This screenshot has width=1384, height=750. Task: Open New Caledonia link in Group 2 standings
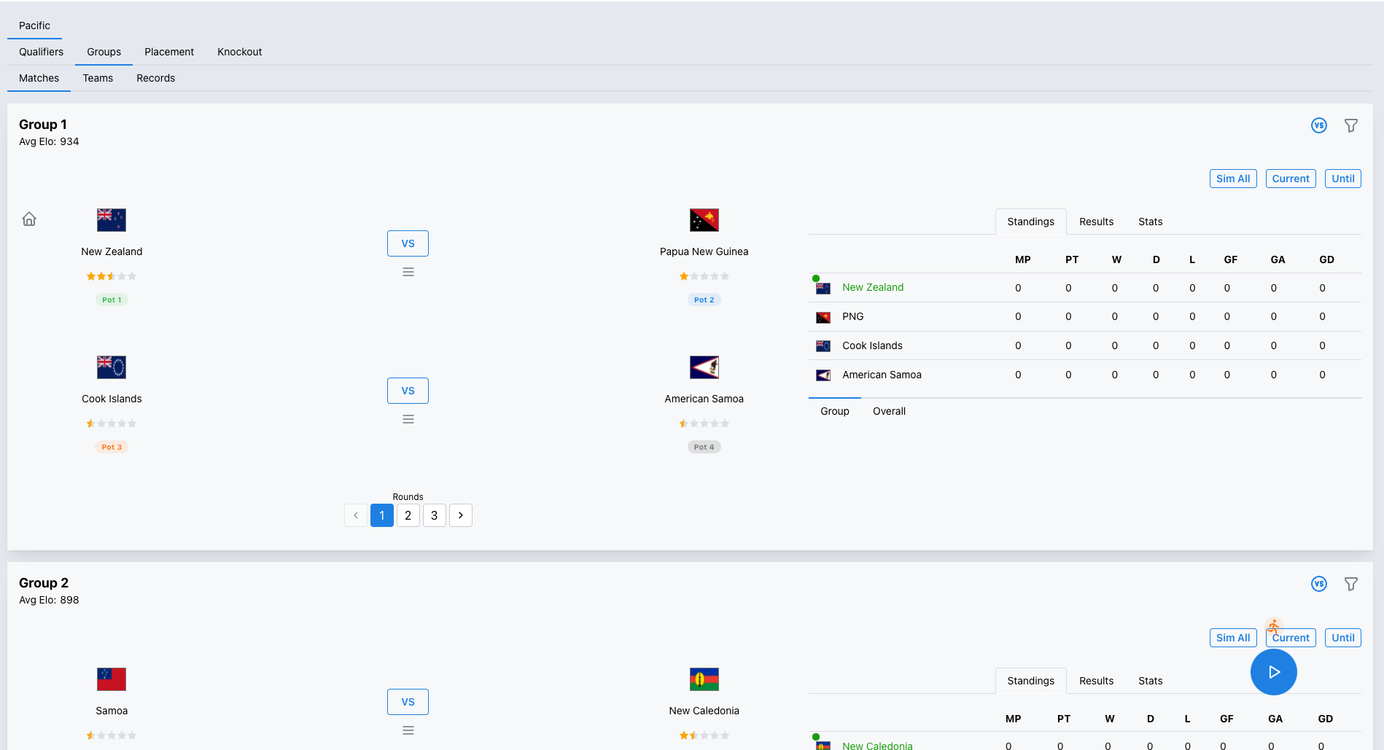coord(877,745)
